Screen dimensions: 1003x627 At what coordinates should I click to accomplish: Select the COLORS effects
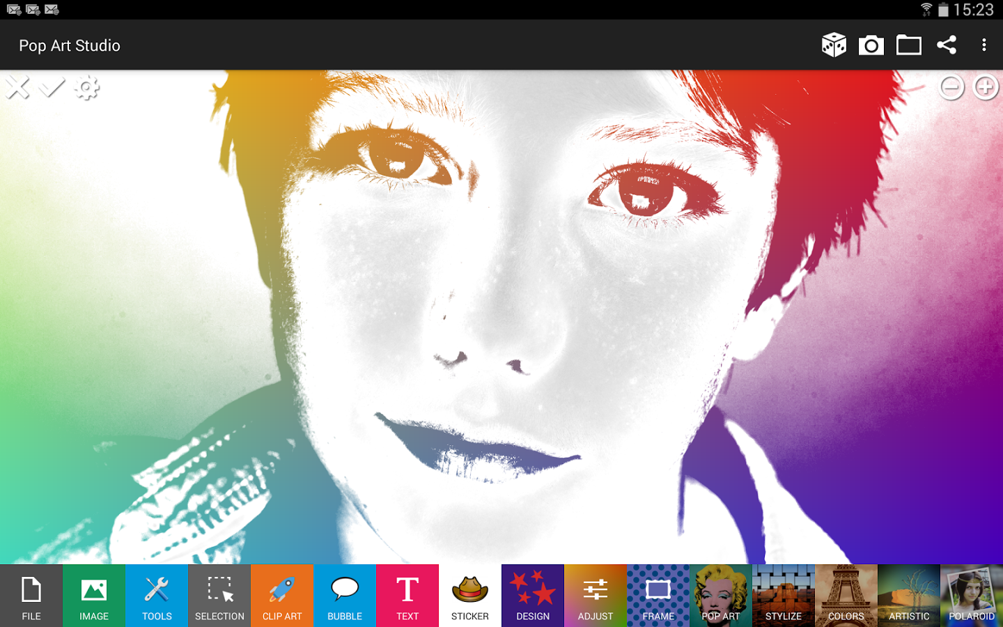[846, 596]
